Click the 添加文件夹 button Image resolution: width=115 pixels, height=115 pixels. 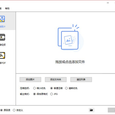click(x=56, y=80)
